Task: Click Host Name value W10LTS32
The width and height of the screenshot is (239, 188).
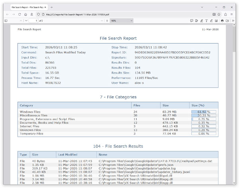Action: point(53,83)
